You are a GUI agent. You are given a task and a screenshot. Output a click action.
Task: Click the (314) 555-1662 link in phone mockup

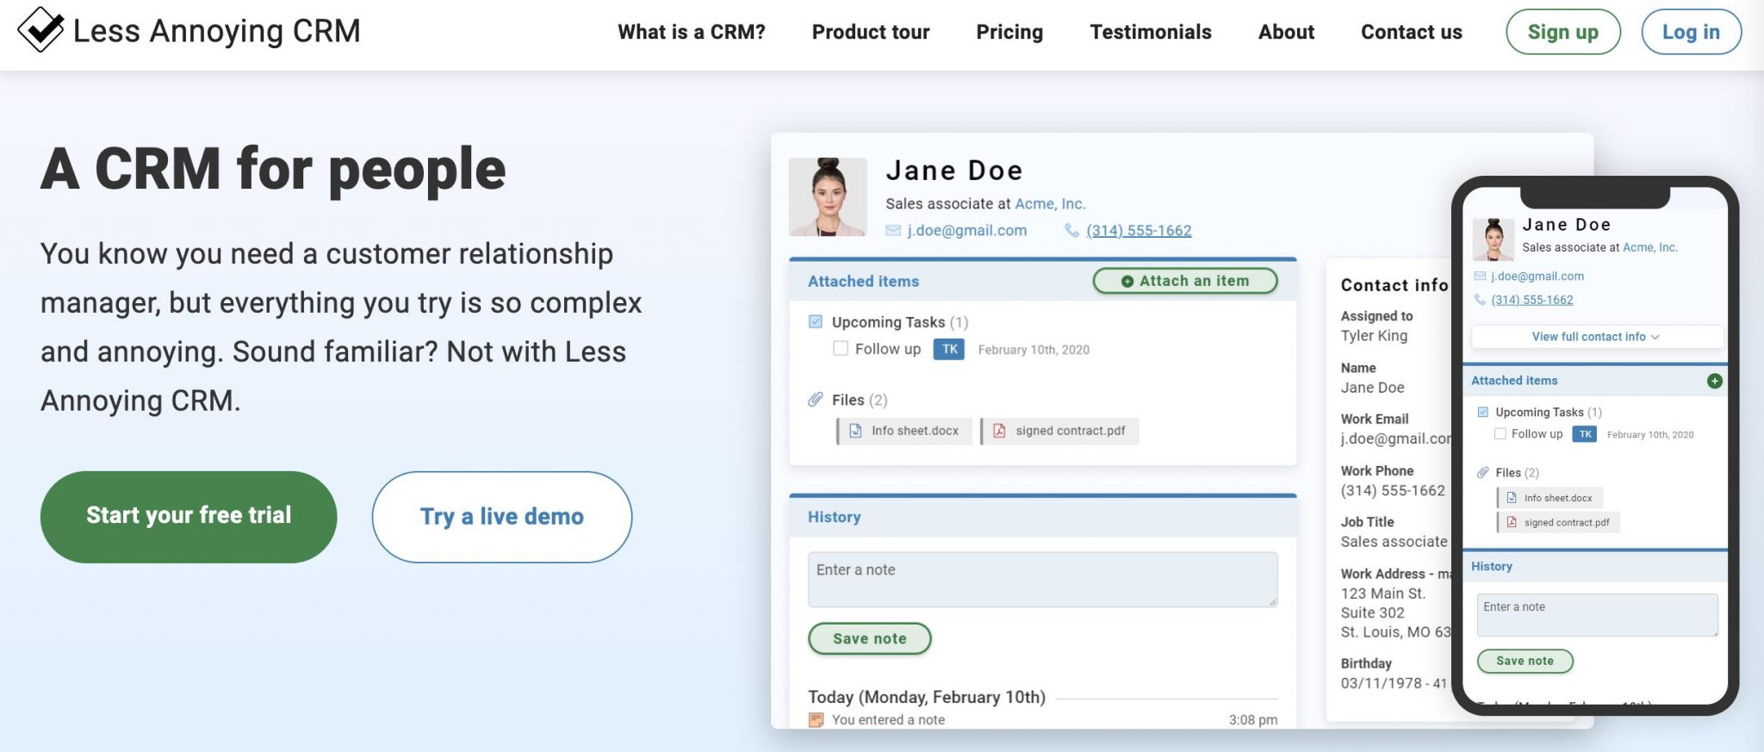tap(1532, 300)
